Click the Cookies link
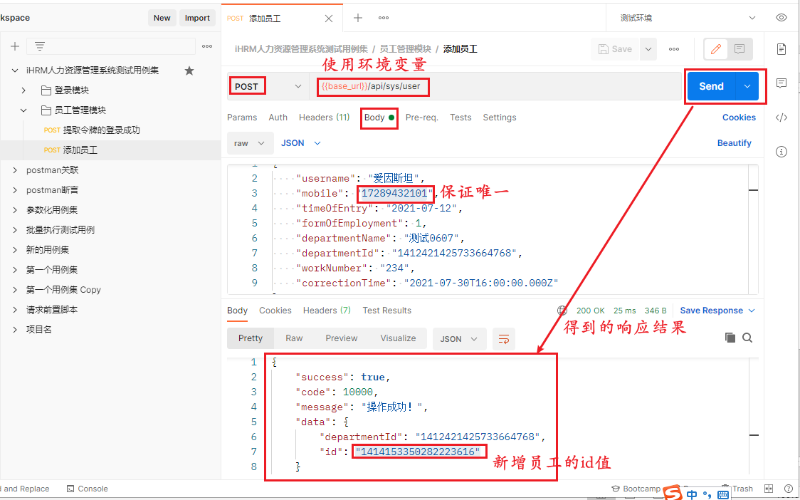The image size is (800, 500). coord(739,118)
